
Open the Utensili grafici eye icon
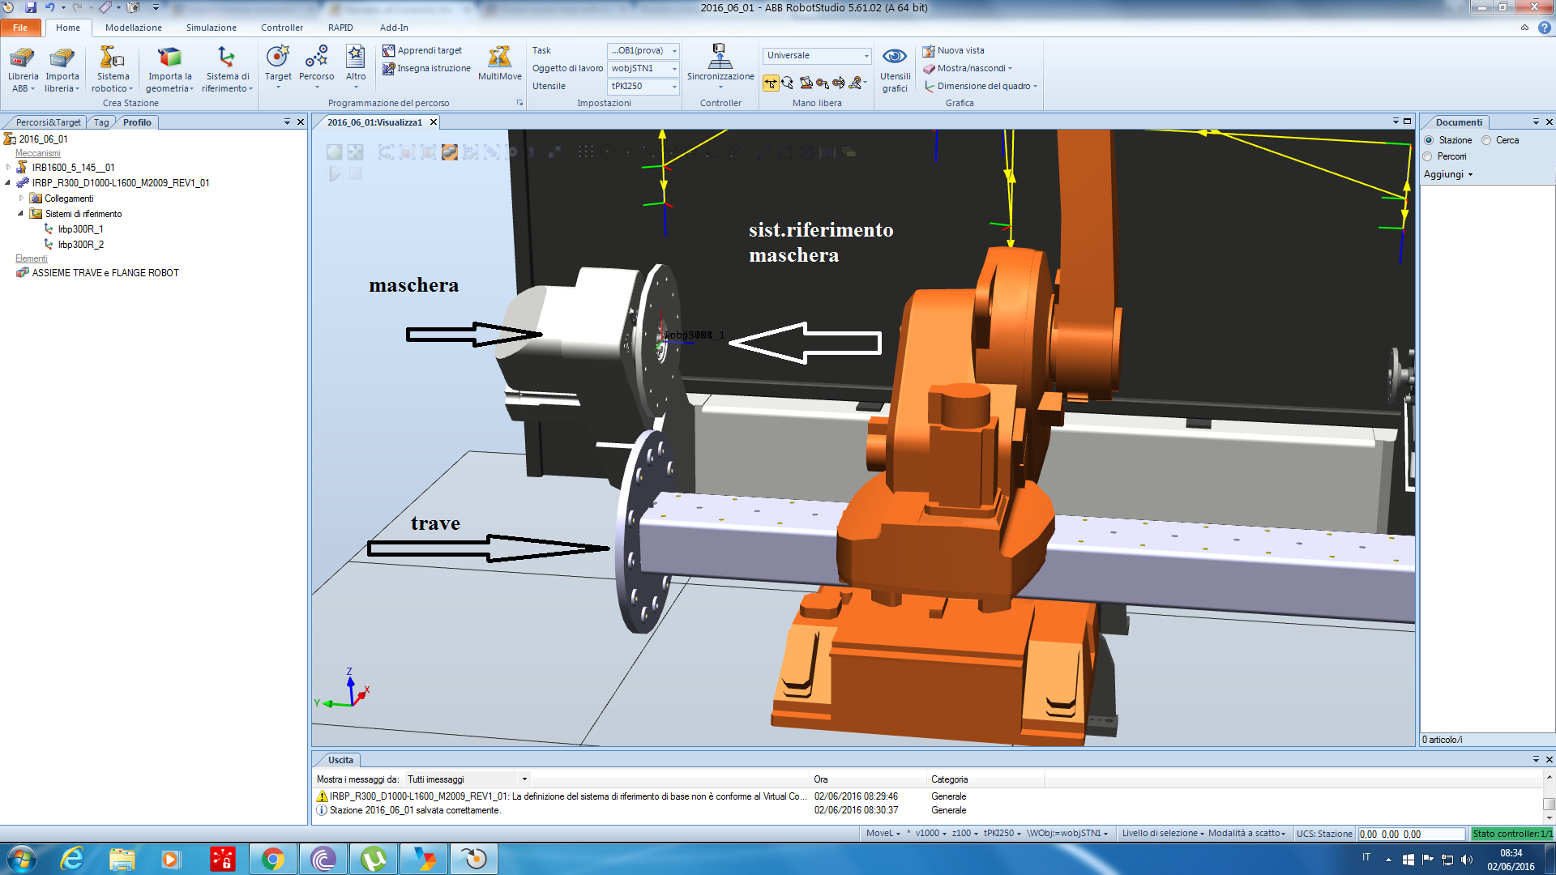tap(895, 58)
